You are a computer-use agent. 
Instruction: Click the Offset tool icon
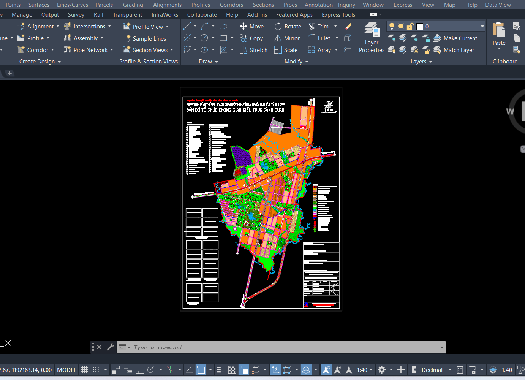[348, 50]
